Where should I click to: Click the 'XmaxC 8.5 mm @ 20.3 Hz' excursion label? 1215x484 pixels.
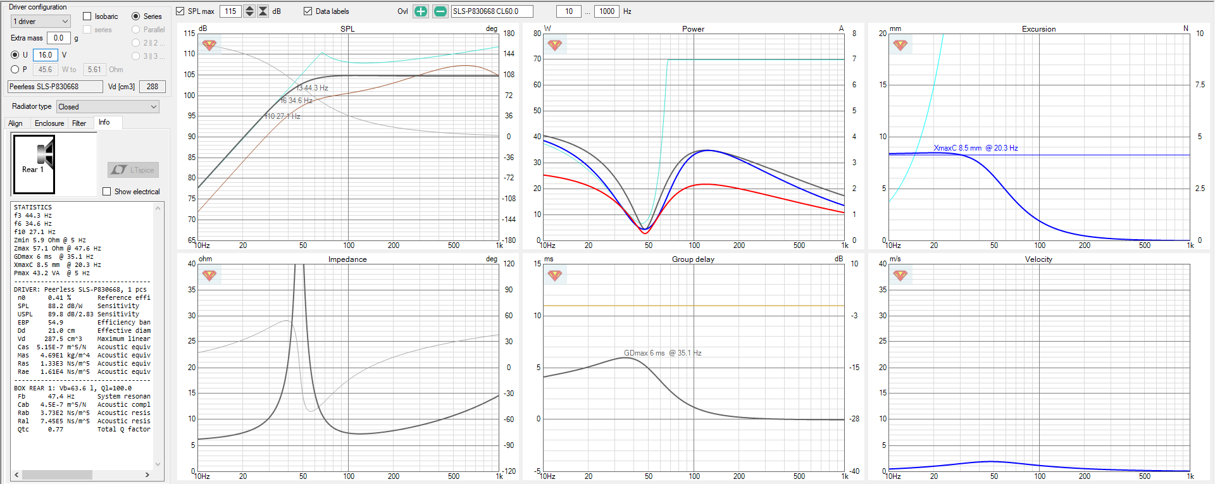coord(976,148)
